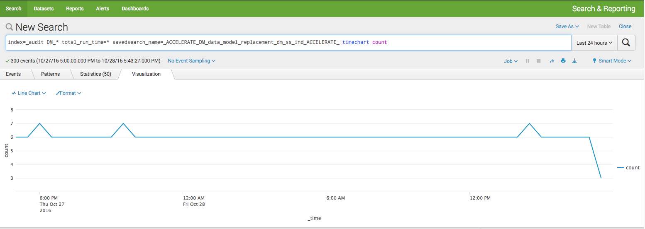The image size is (645, 229).
Task: Go to Dashboards in top navigation
Action: (x=135, y=9)
